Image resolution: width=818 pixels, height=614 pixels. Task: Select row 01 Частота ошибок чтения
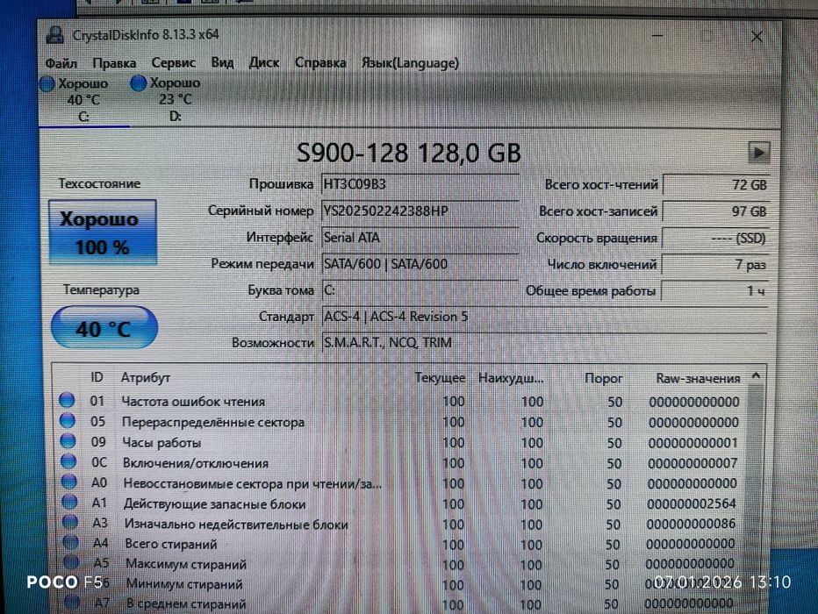coord(399,401)
